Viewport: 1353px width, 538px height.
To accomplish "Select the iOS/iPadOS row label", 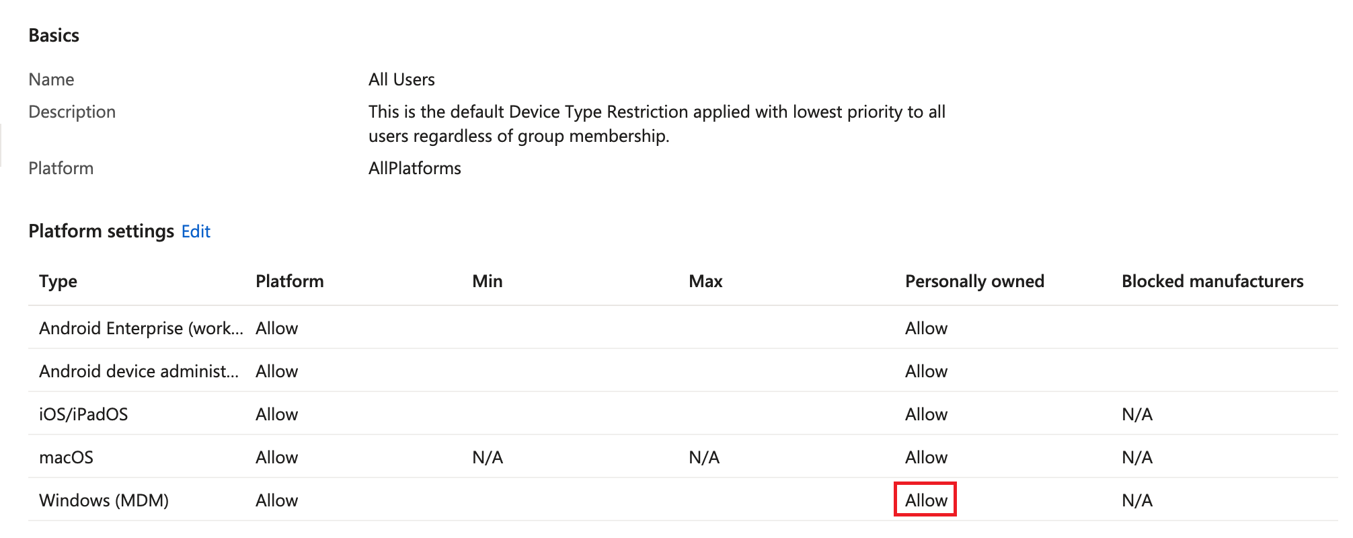I will [83, 414].
